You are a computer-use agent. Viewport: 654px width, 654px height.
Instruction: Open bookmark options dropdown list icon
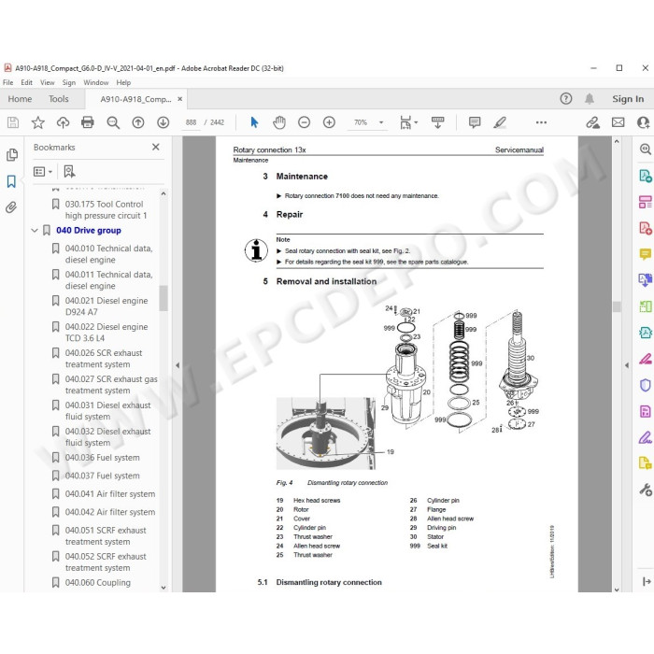tap(43, 171)
